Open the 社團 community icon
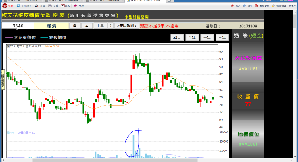This screenshot has height=162, width=298. tap(36, 6)
